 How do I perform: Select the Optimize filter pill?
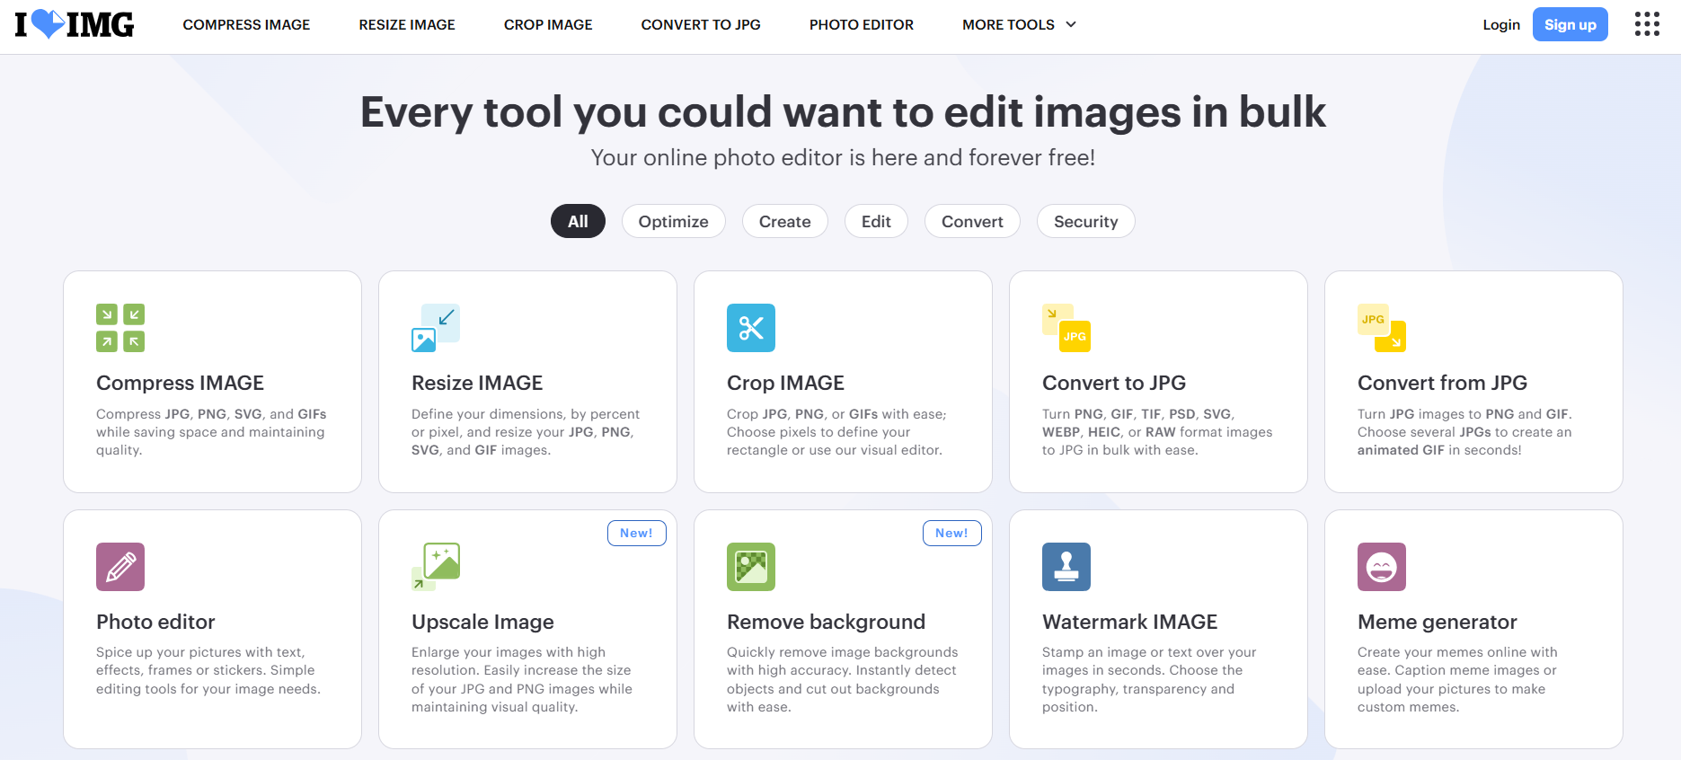pyautogui.click(x=673, y=221)
